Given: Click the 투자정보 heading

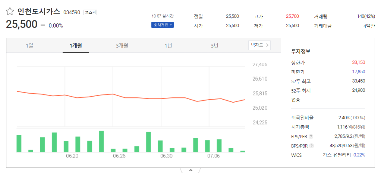Looking at the screenshot, I should tap(301, 52).
